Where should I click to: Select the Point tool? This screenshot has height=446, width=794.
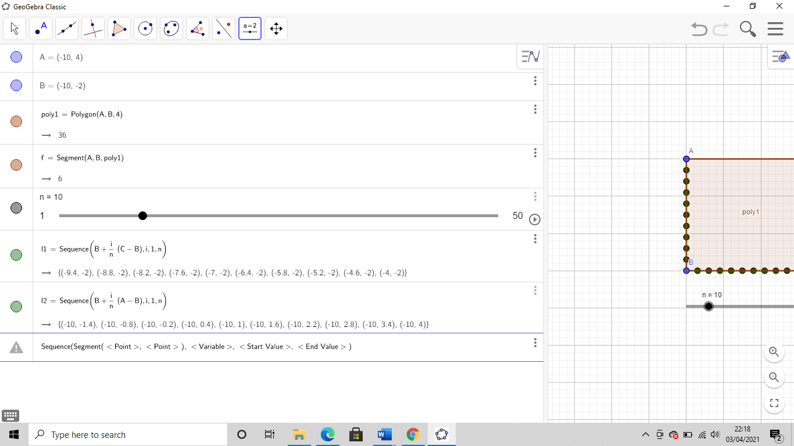pyautogui.click(x=40, y=28)
